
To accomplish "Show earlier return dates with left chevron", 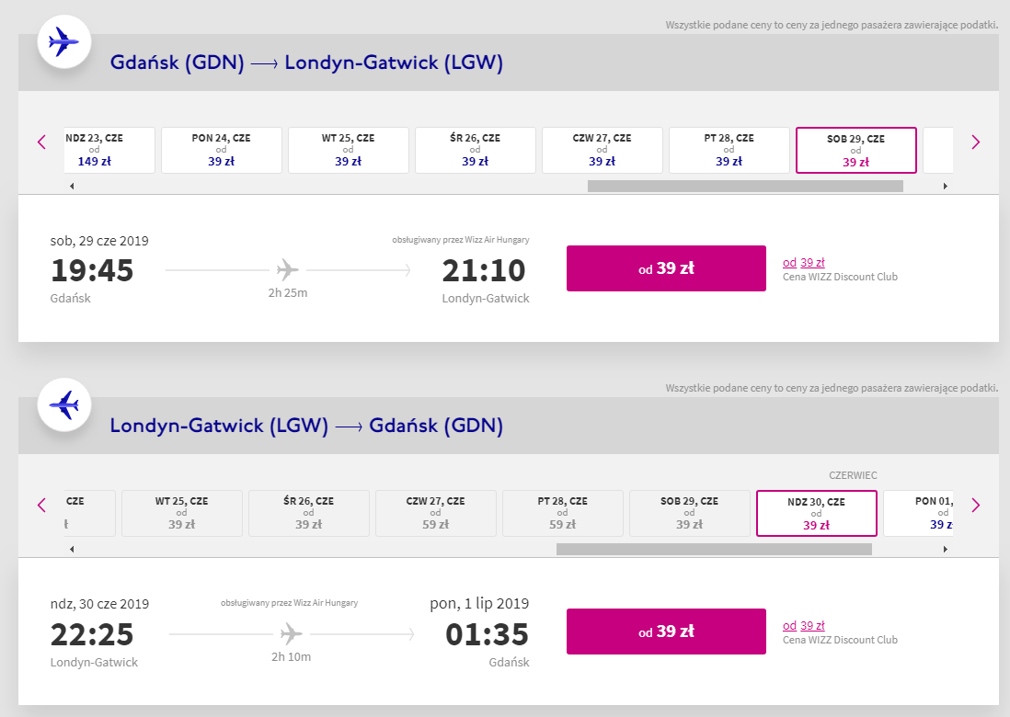I will pos(41,505).
